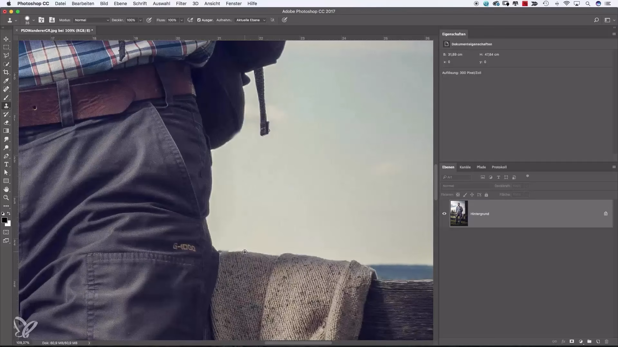Click the foreground color swatch

click(5, 220)
